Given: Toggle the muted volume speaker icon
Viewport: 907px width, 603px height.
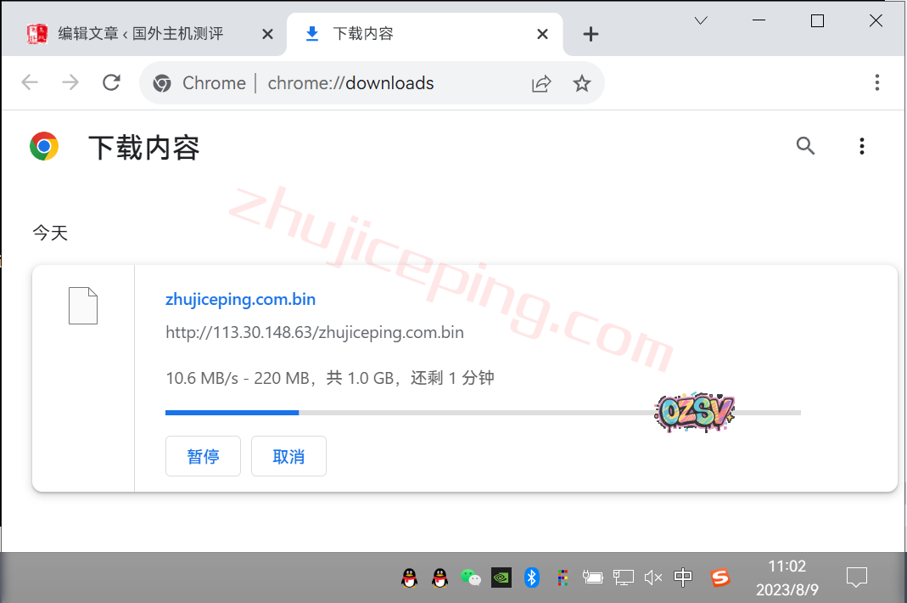Looking at the screenshot, I should pyautogui.click(x=652, y=578).
